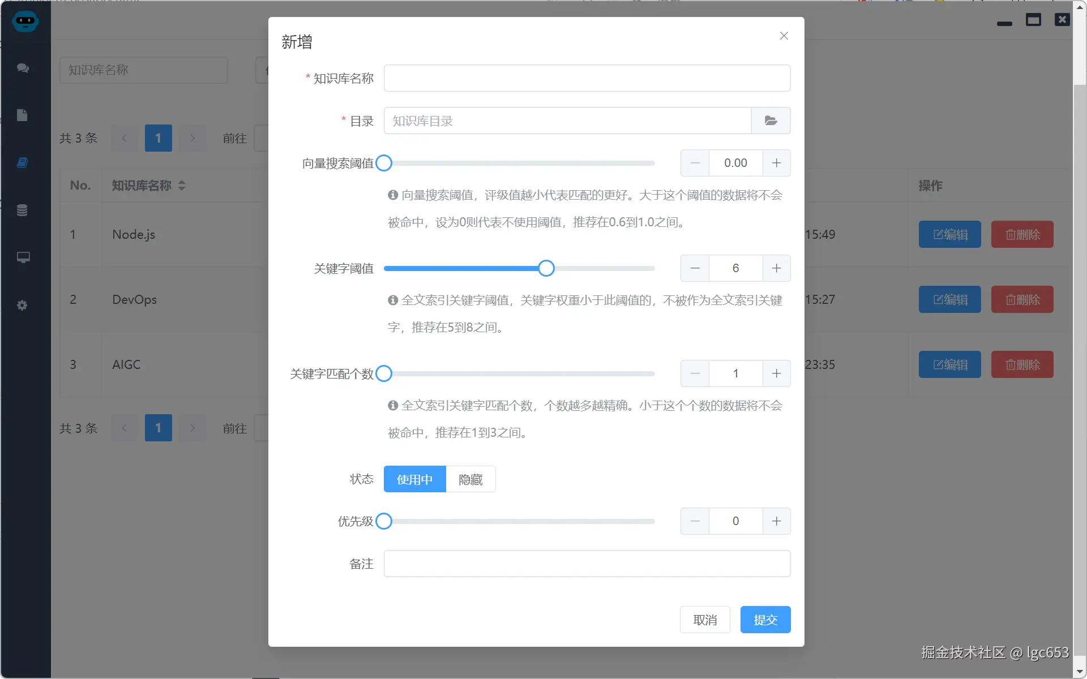Browse knowledge base directory with folder icon
This screenshot has height=679, width=1087.
771,121
